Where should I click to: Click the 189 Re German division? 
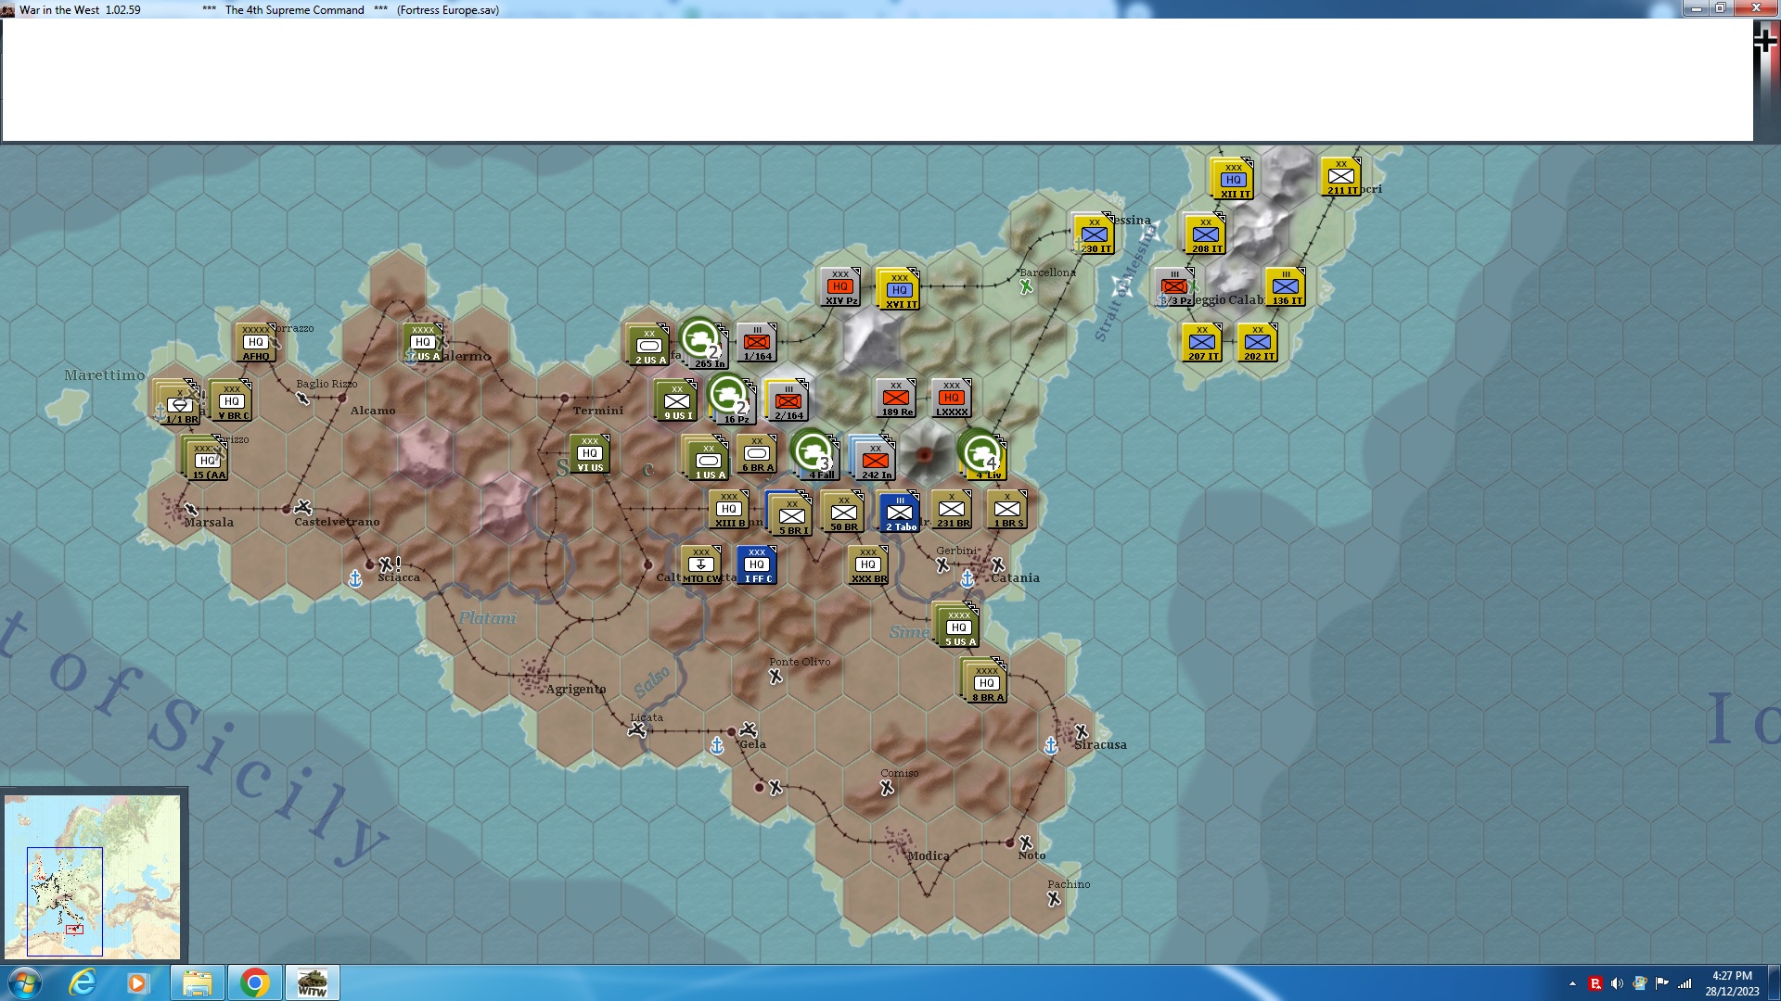896,398
